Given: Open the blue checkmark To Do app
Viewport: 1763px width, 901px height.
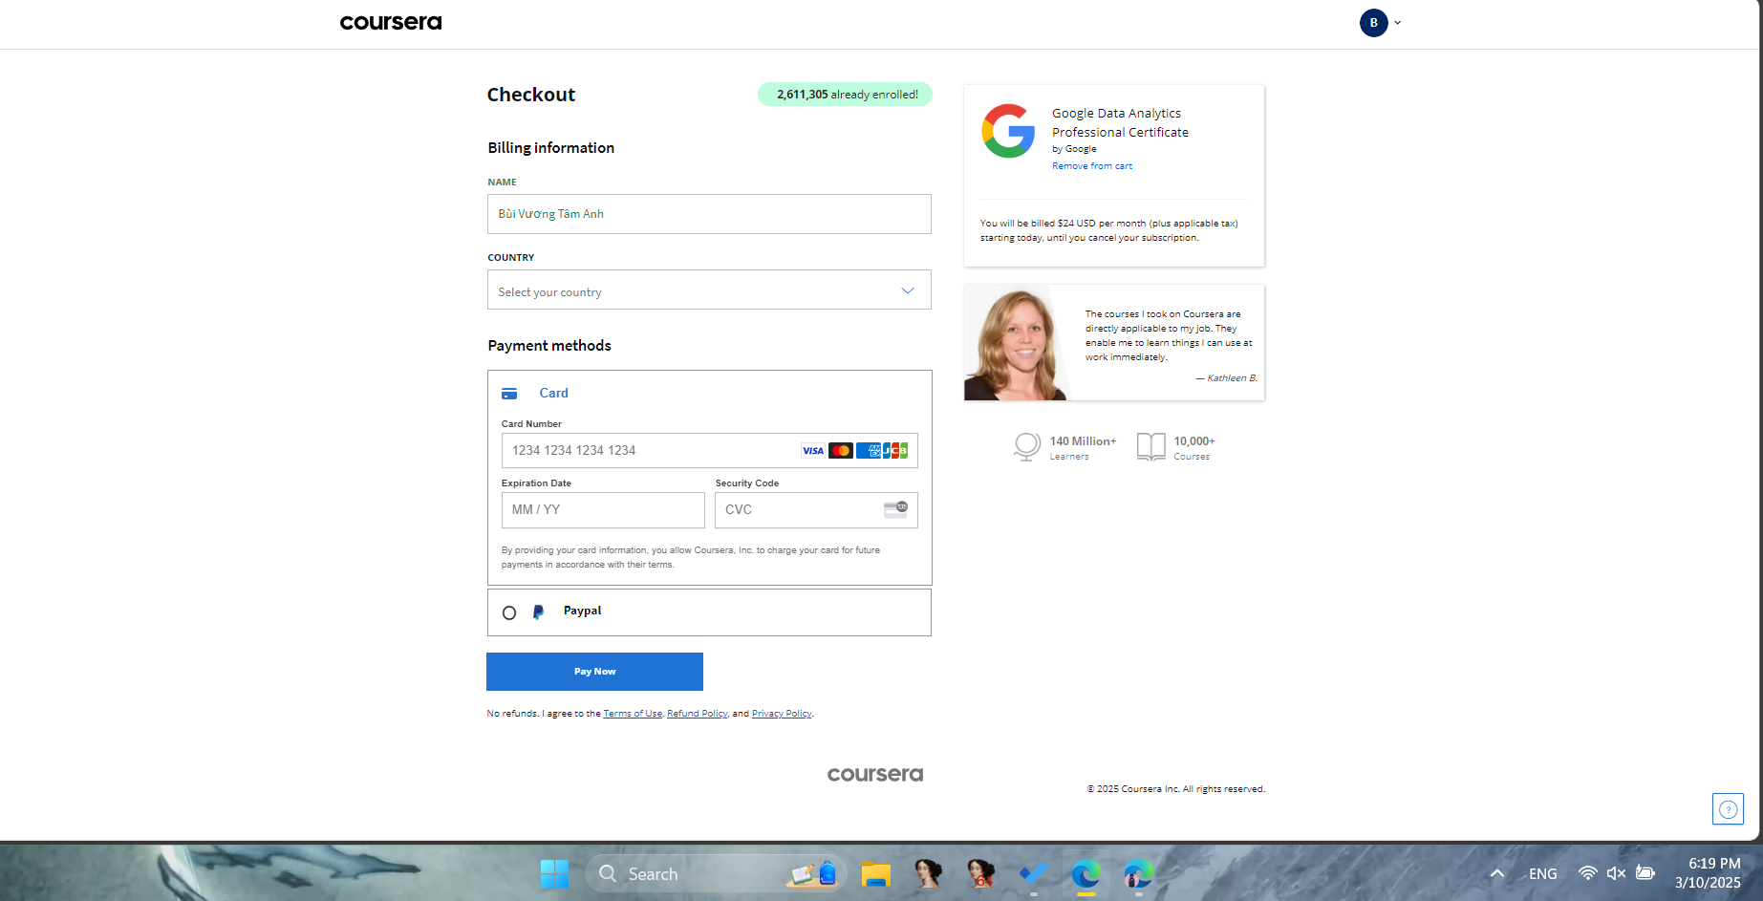Looking at the screenshot, I should tap(1033, 873).
